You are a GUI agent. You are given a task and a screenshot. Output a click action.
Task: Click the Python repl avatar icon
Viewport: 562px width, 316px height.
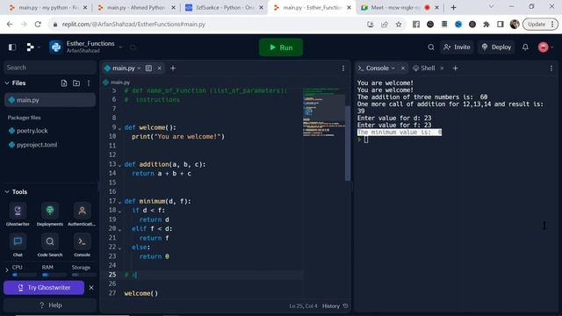pos(56,47)
